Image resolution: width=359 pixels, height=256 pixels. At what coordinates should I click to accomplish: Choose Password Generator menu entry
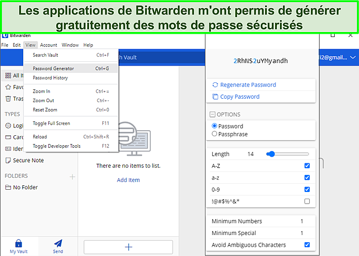pos(71,68)
